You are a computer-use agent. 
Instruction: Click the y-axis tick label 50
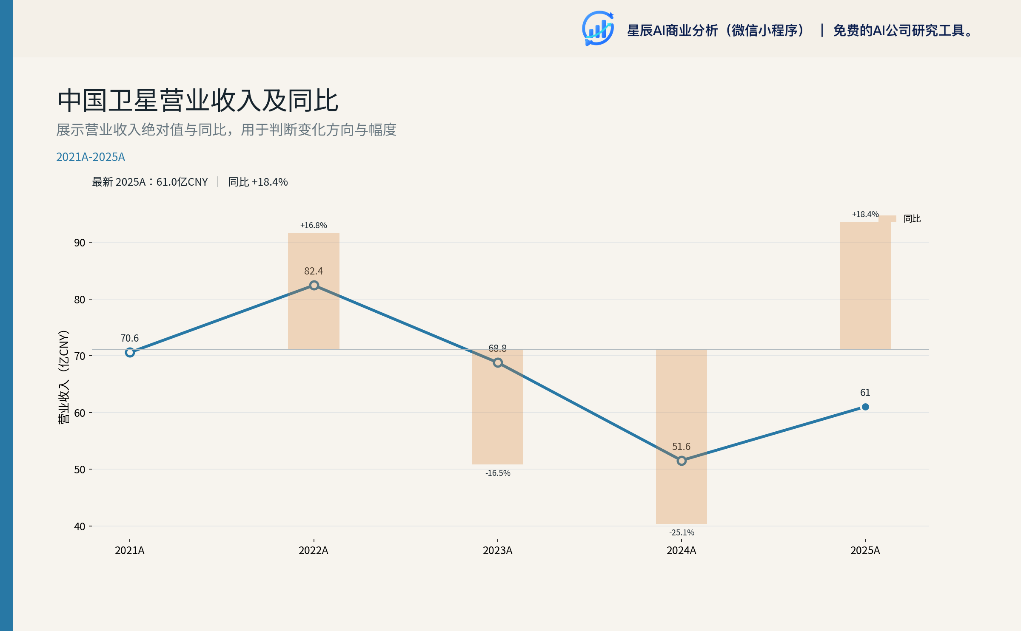point(80,470)
